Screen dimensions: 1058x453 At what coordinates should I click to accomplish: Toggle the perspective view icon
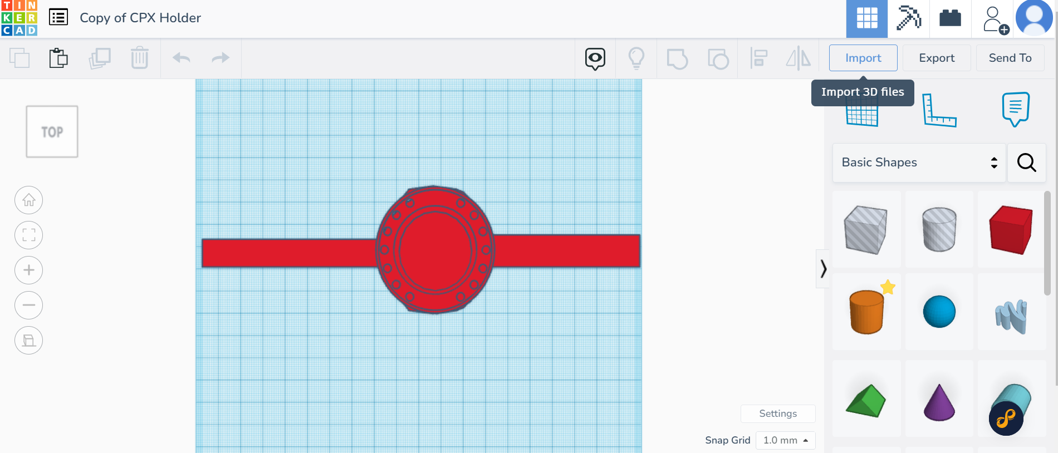(x=29, y=340)
